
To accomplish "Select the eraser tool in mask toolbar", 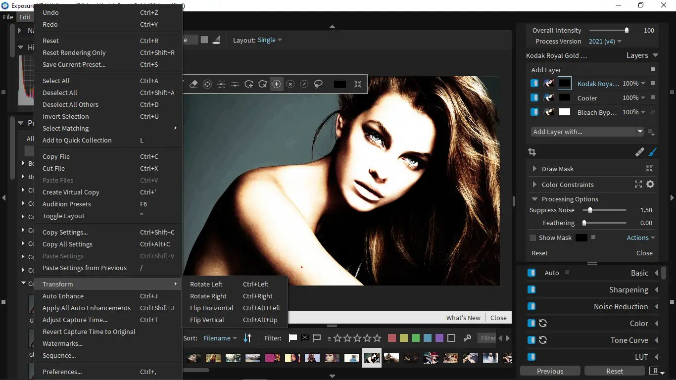I will click(193, 85).
